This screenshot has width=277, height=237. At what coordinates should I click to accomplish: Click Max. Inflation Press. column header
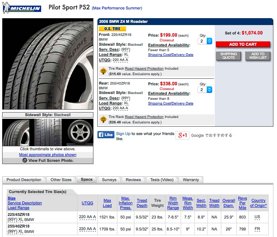(126, 203)
